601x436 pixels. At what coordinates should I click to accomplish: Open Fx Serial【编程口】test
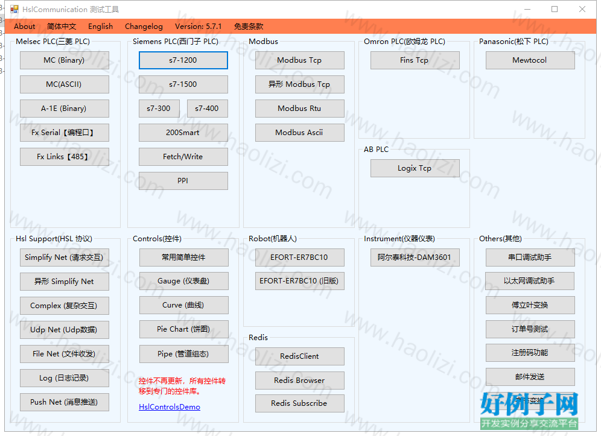click(x=65, y=133)
